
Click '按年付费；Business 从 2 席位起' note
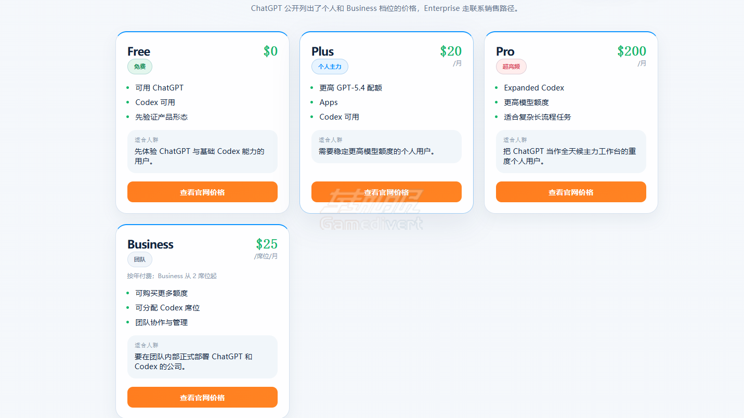[x=172, y=276]
